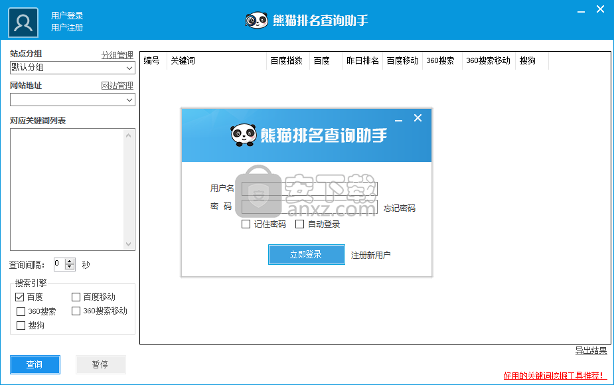This screenshot has width=614, height=385.
Task: Open 忘记密码 link
Action: coord(400,208)
